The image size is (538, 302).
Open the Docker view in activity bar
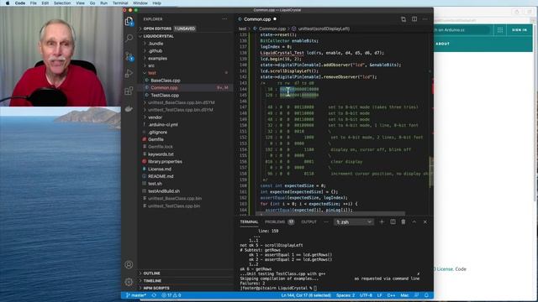click(129, 109)
